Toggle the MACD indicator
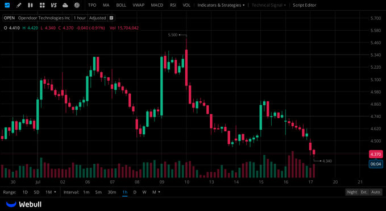 point(157,5)
